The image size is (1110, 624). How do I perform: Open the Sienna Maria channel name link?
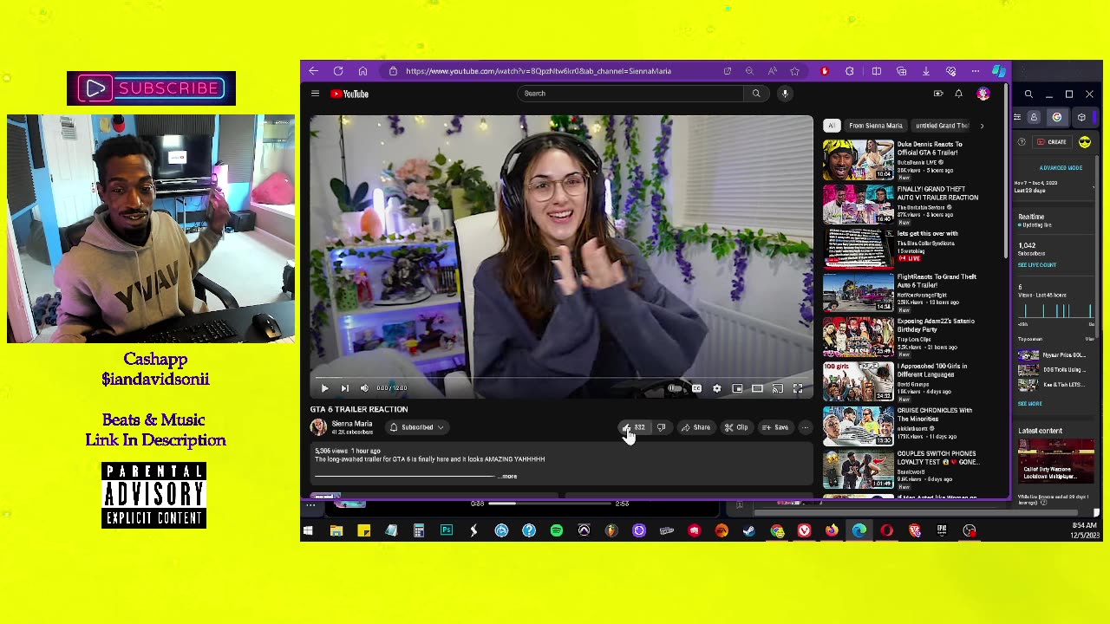click(352, 424)
